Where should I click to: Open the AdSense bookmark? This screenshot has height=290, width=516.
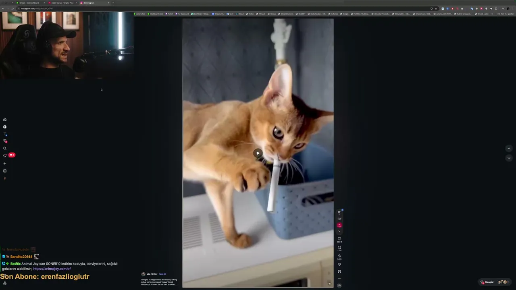tap(333, 14)
